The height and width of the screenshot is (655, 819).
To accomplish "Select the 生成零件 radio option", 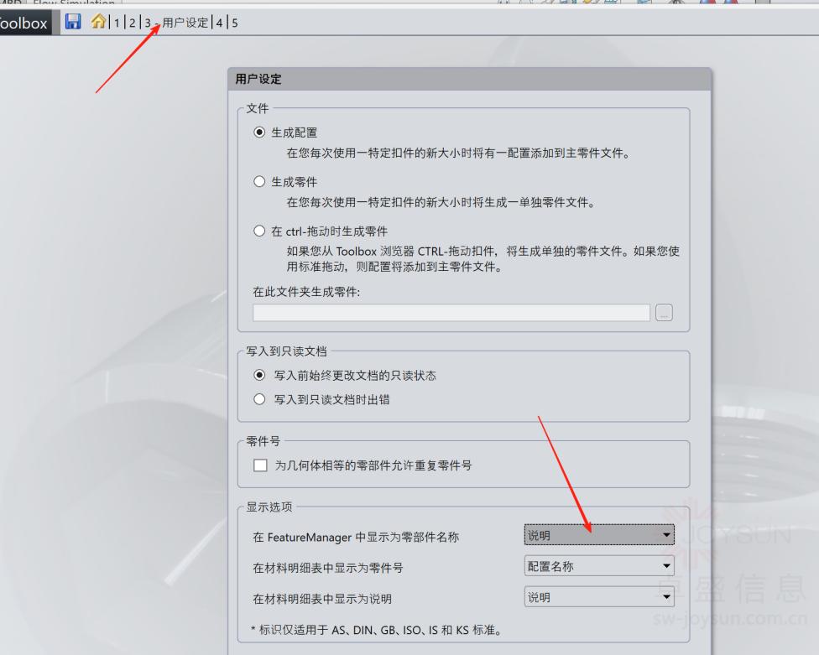I will coord(259,182).
